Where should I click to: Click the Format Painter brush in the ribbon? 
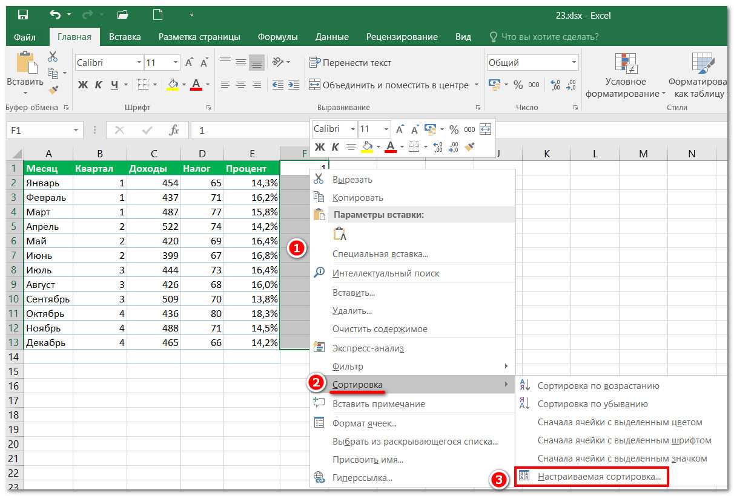[53, 90]
